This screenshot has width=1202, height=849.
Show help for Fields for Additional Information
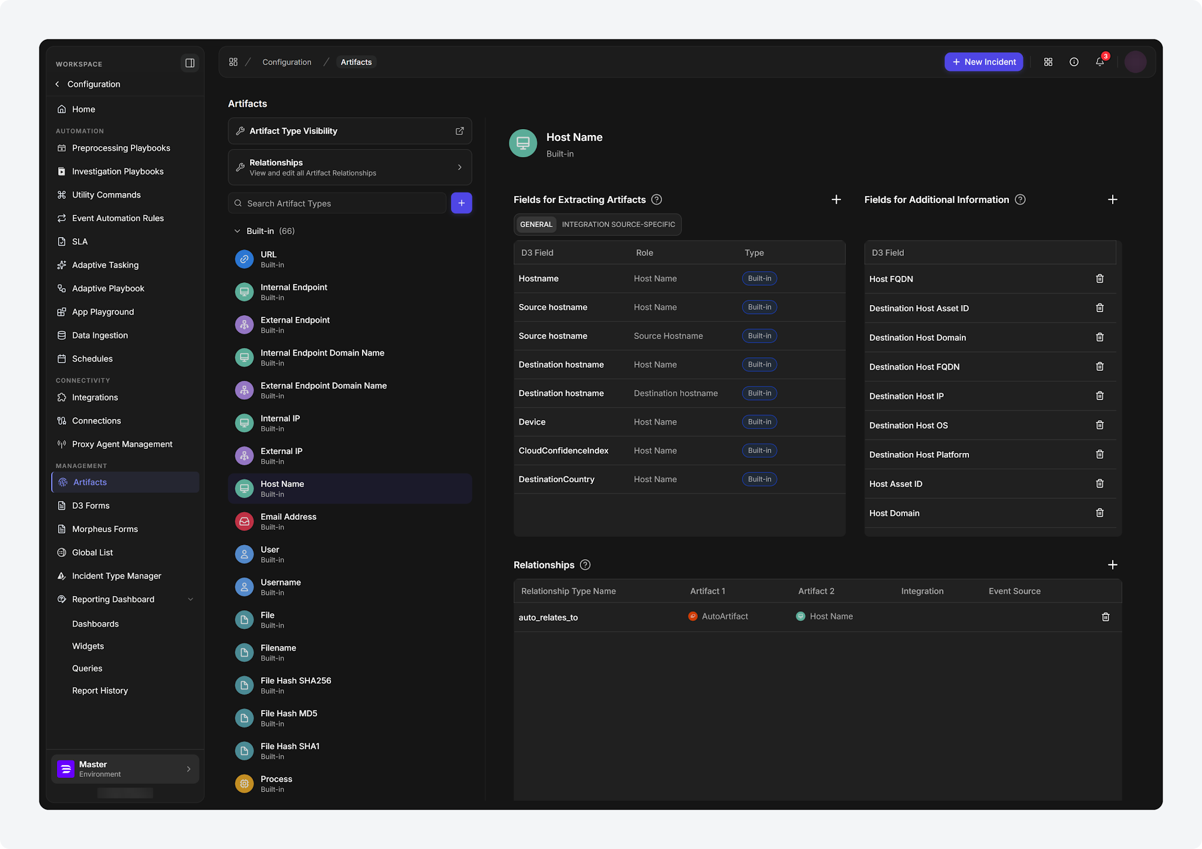pos(1020,199)
